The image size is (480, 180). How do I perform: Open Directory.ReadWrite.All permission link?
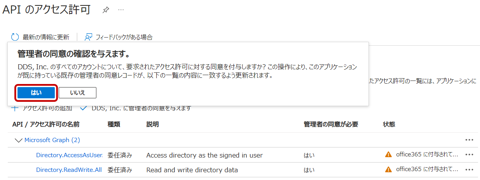coord(69,170)
